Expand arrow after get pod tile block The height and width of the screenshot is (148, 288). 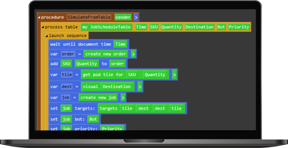(x=174, y=75)
